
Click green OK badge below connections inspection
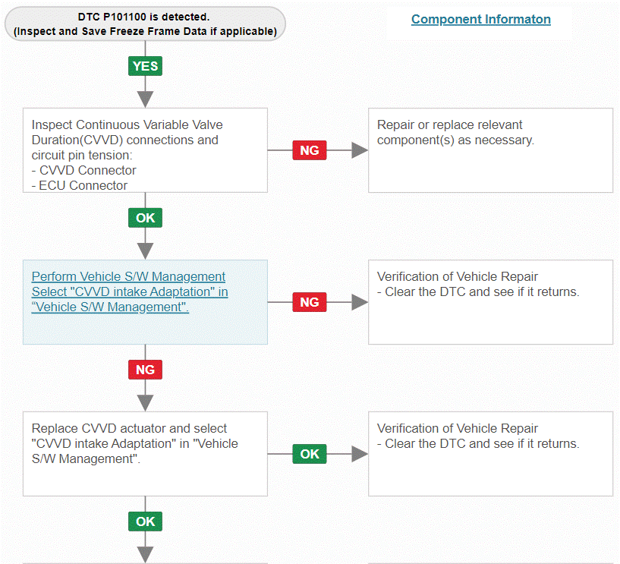[x=145, y=218]
